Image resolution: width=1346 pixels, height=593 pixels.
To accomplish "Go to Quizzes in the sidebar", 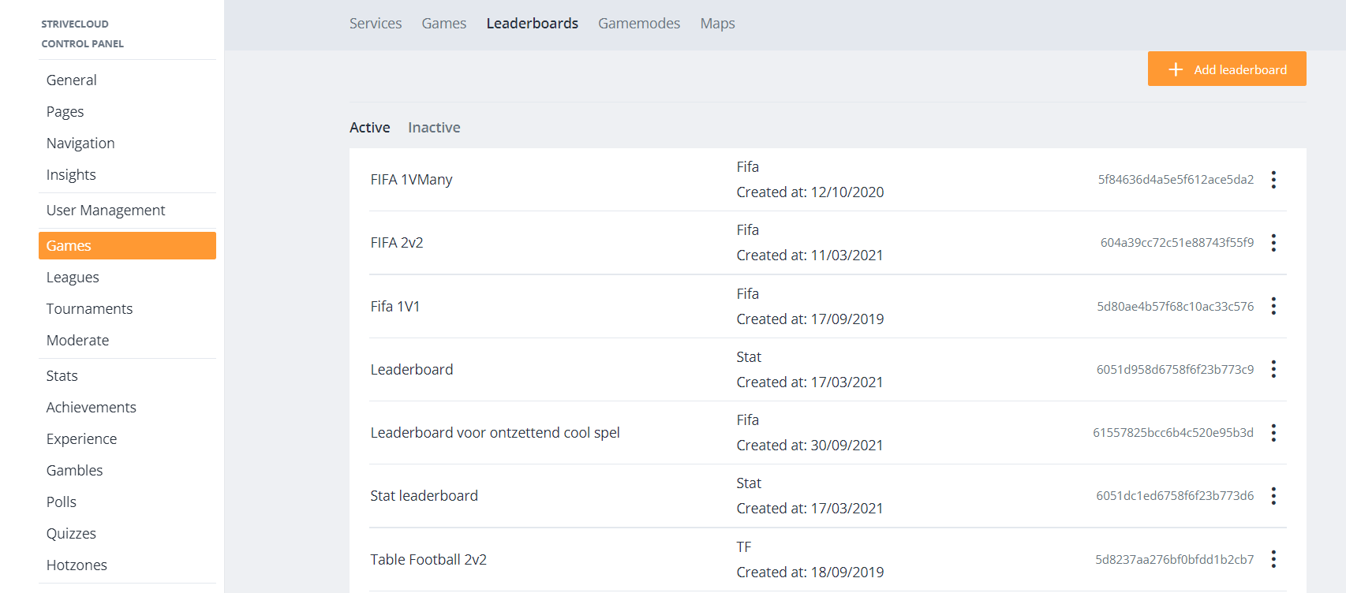I will (x=71, y=534).
